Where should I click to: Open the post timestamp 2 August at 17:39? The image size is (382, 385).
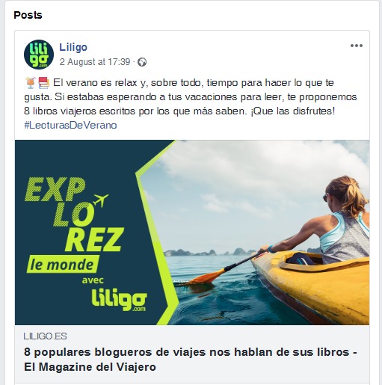pos(95,62)
